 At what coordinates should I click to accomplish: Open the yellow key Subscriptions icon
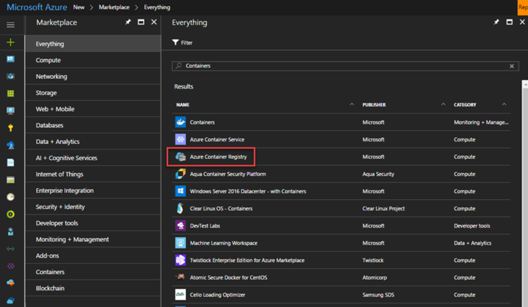point(11,128)
